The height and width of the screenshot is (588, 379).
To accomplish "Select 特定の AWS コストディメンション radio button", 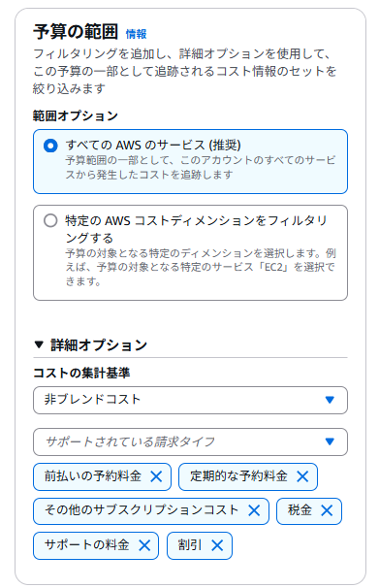I will (x=50, y=220).
